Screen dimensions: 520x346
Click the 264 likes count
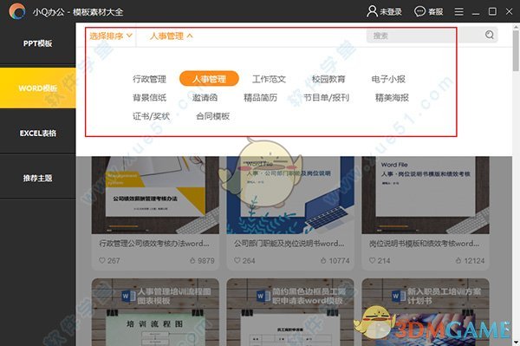[x=249, y=260]
